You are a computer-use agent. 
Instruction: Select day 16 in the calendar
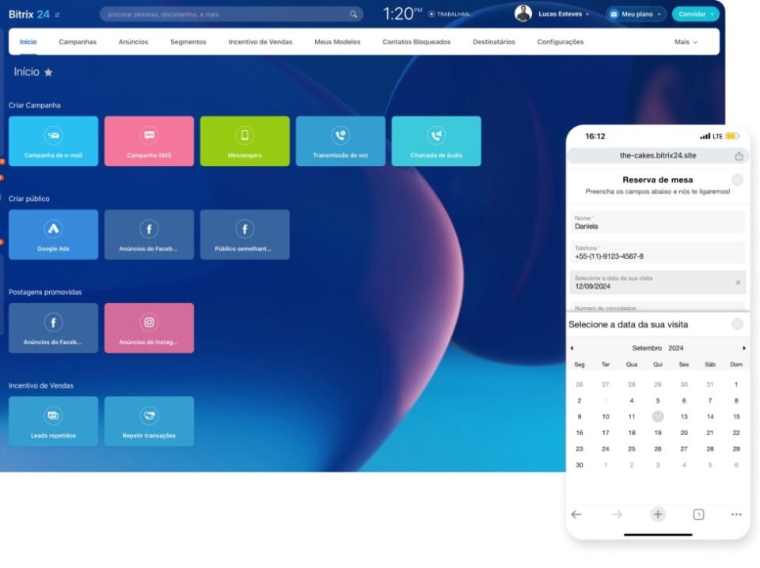[579, 433]
